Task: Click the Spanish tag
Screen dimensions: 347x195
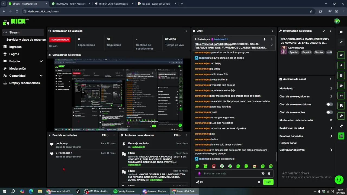Action: click(x=294, y=53)
